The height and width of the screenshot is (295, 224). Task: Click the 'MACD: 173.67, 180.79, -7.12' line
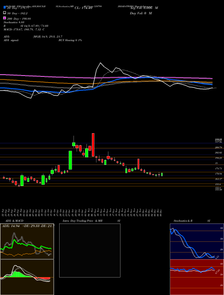pyautogui.click(x=23, y=29)
